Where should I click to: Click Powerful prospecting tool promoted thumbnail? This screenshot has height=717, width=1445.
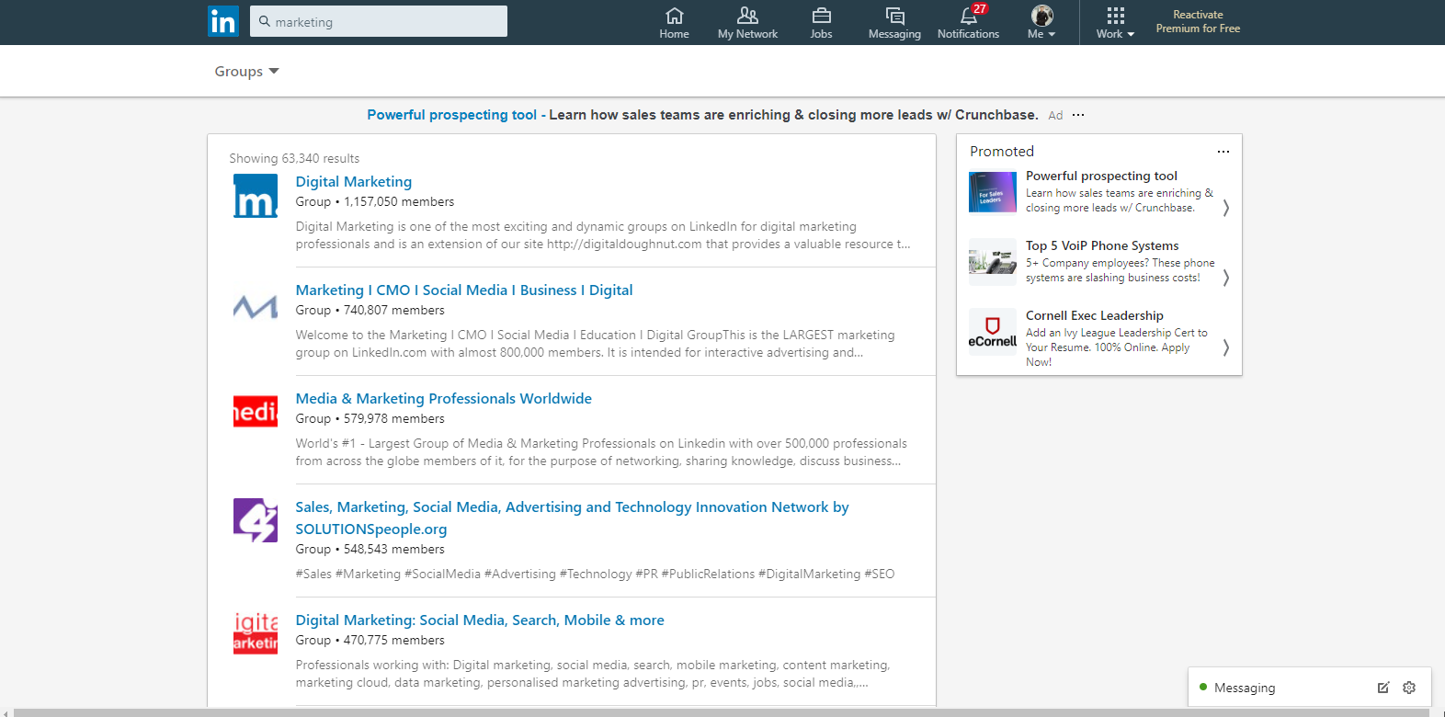993,192
